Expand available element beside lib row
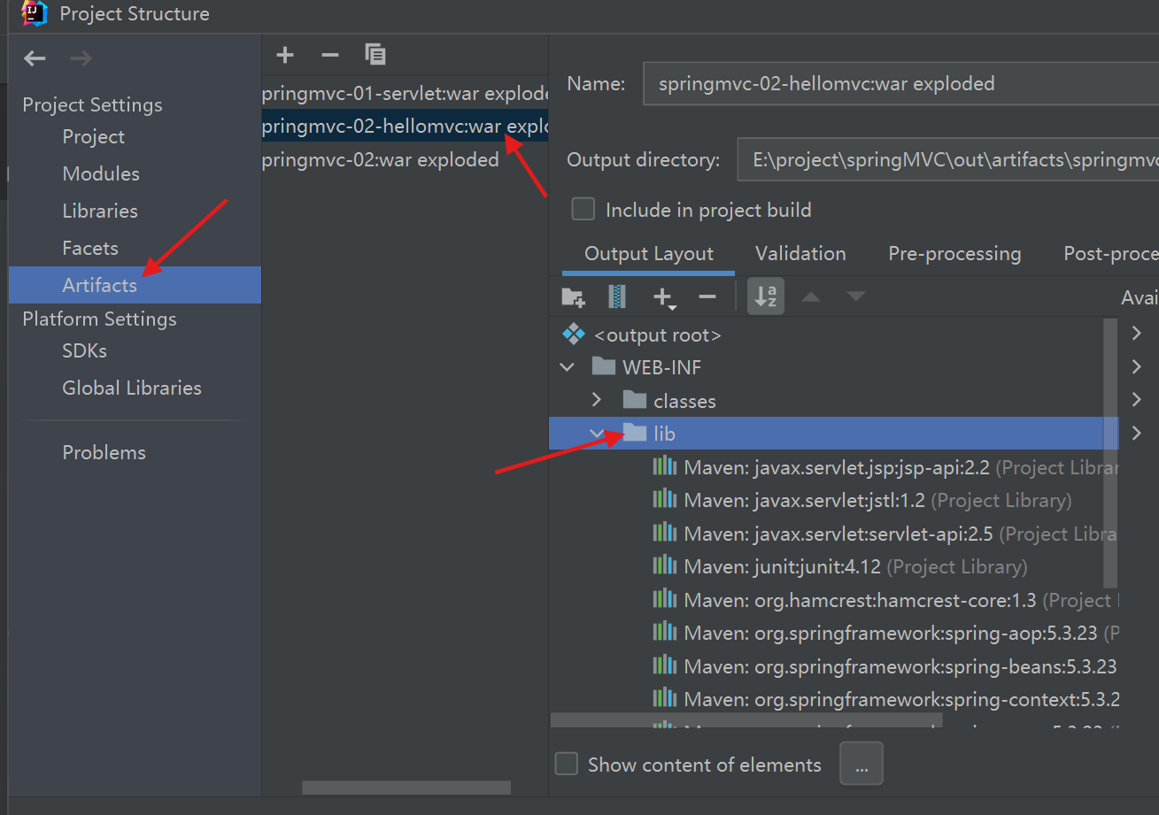 click(x=1136, y=433)
